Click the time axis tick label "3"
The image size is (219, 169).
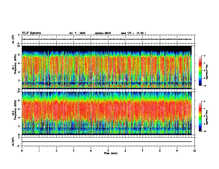74,151
